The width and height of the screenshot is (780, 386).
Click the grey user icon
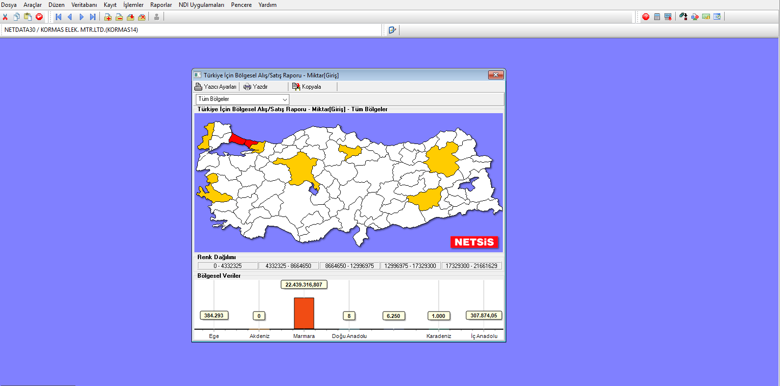point(157,17)
